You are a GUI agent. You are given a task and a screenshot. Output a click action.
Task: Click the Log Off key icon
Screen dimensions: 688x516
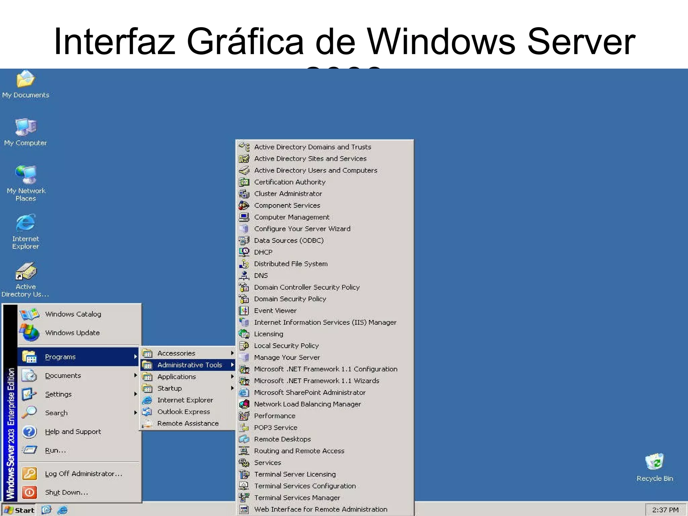[29, 474]
